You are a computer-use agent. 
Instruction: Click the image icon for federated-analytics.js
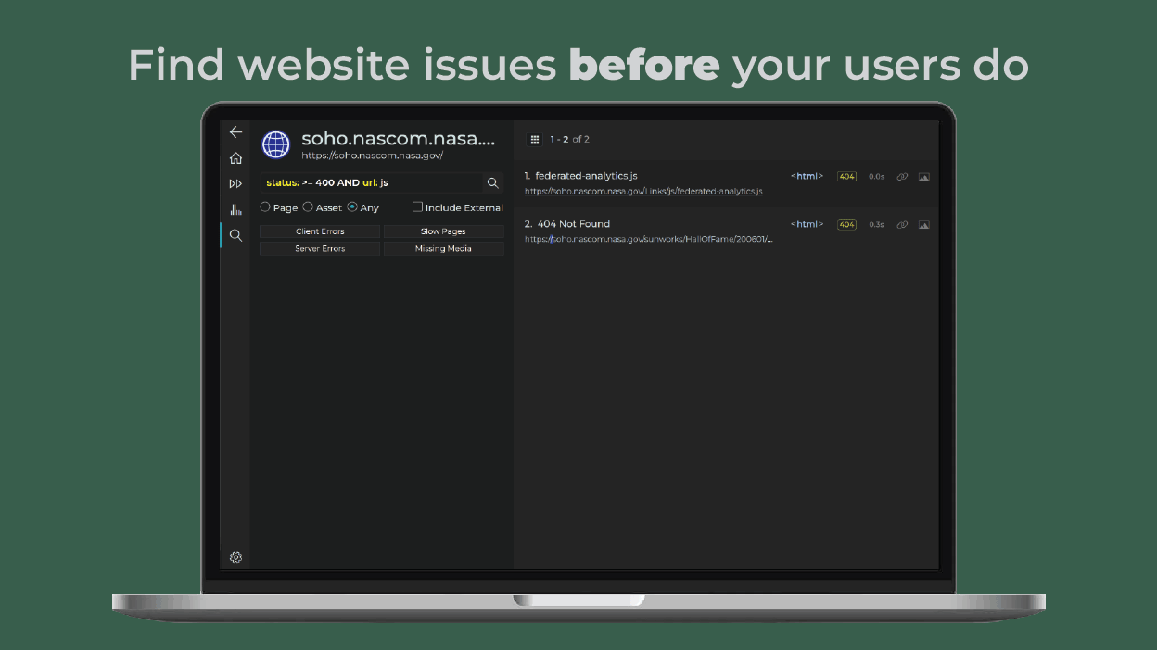pyautogui.click(x=924, y=177)
